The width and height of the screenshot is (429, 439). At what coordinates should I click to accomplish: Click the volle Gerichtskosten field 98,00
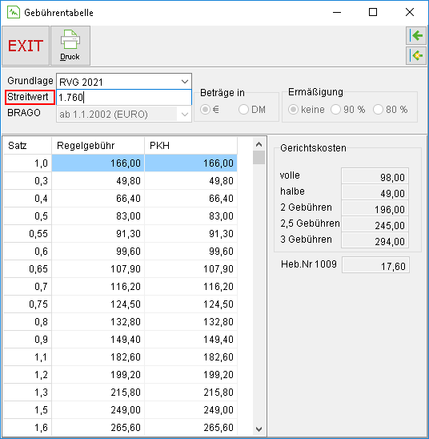[x=375, y=175]
